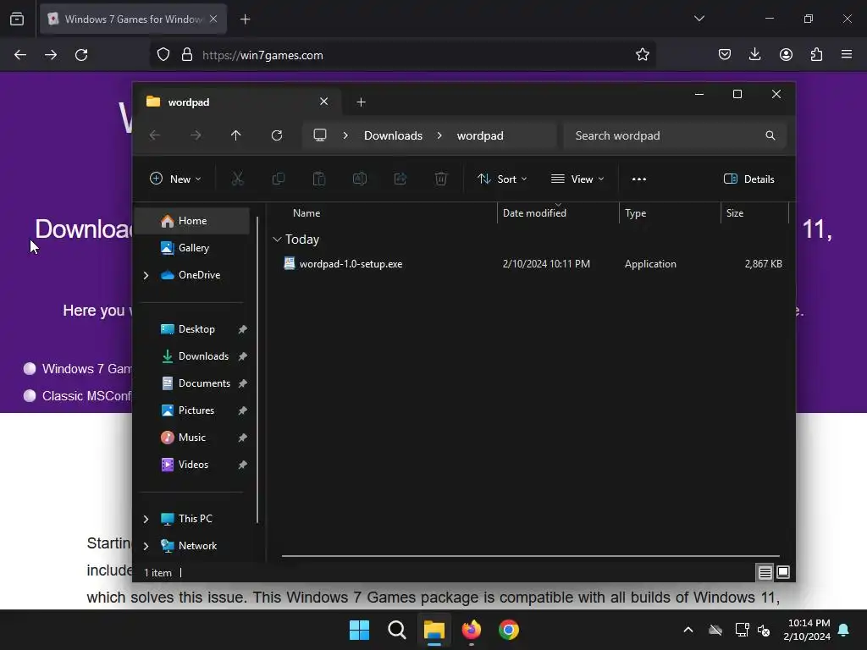867x650 pixels.
Task: Open the View dropdown menu
Action: pos(577,179)
